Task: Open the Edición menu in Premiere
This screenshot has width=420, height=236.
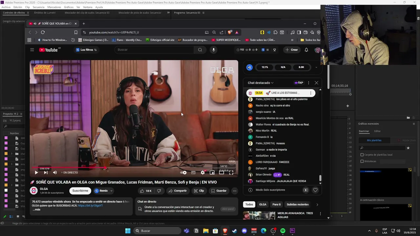Action: coord(18,7)
